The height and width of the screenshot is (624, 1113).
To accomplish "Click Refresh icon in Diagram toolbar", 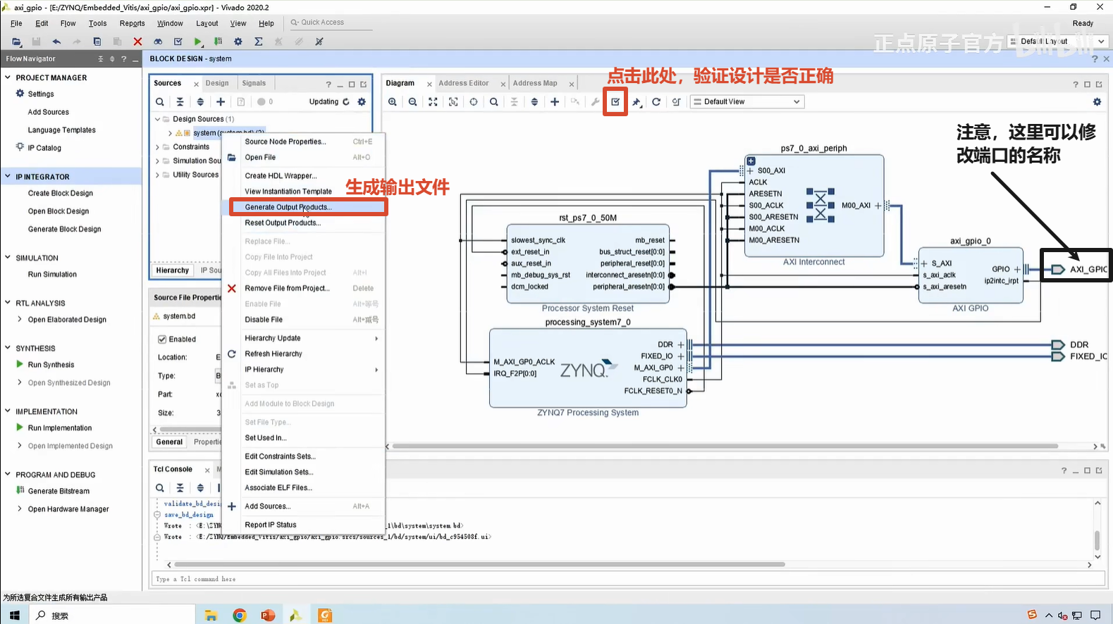I will (656, 102).
